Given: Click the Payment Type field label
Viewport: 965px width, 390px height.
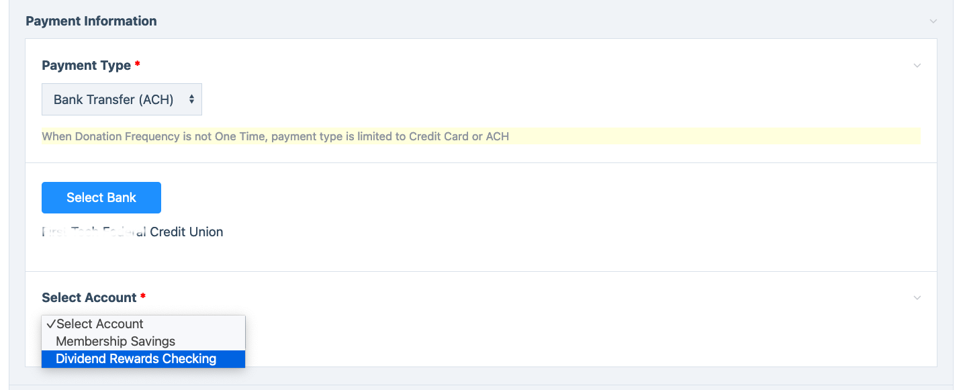Looking at the screenshot, I should 86,65.
